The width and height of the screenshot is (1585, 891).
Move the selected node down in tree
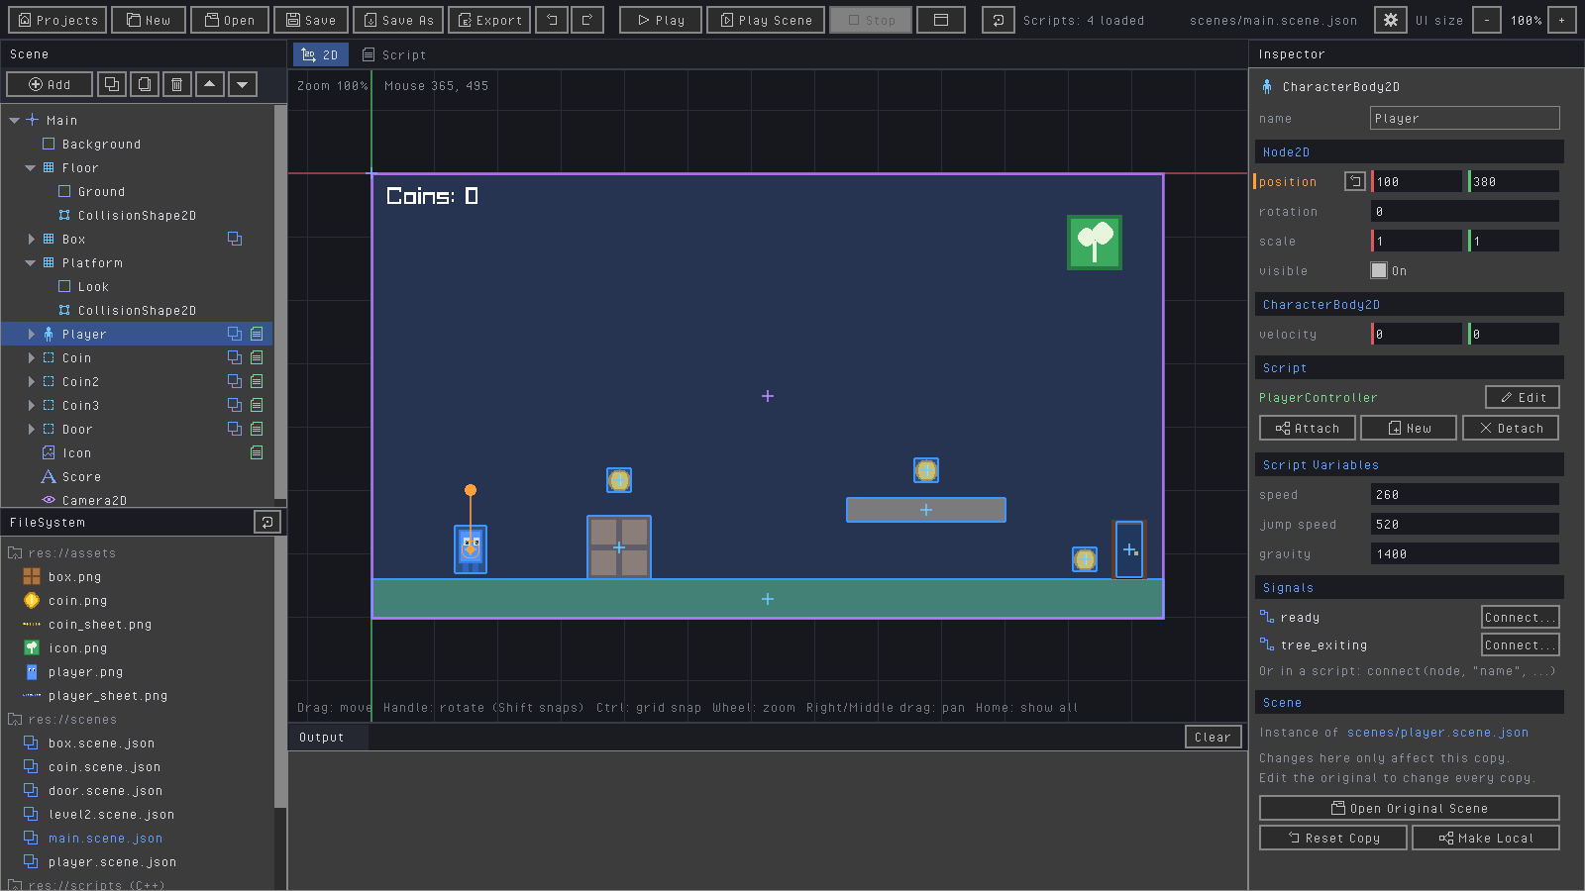tap(243, 84)
